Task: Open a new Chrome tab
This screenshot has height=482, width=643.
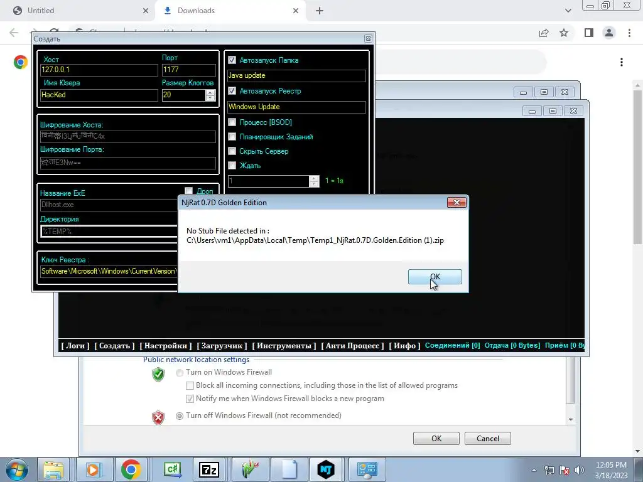Action: (320, 11)
